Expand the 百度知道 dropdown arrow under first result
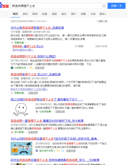Image resolution: width=128 pixels, height=165 pixels. tap(25, 43)
